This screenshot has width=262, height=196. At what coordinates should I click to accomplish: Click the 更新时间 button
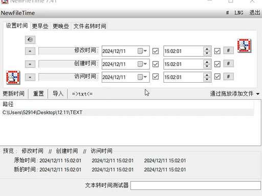coord(14,93)
